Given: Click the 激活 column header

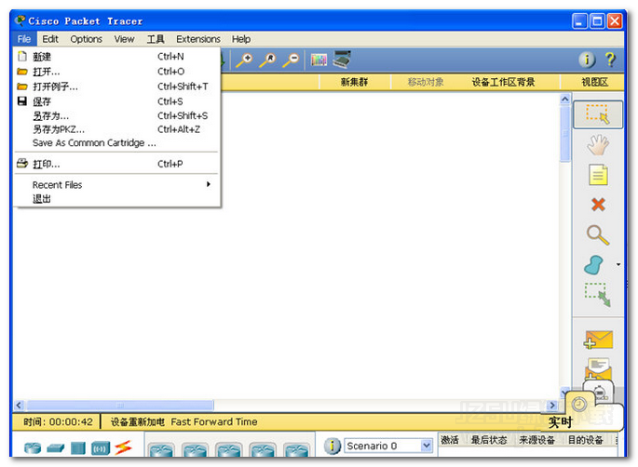Looking at the screenshot, I should (450, 440).
